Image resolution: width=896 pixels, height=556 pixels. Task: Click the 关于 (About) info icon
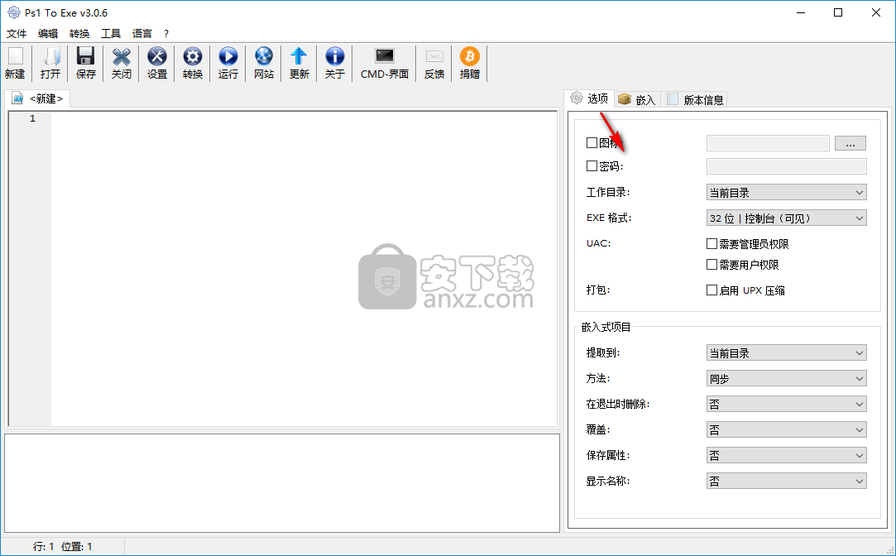(x=335, y=56)
